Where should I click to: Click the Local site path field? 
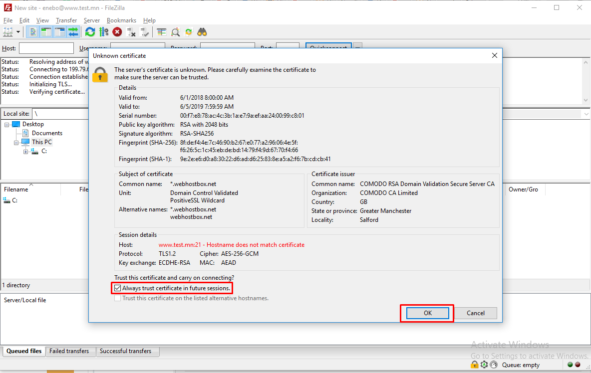click(60, 114)
